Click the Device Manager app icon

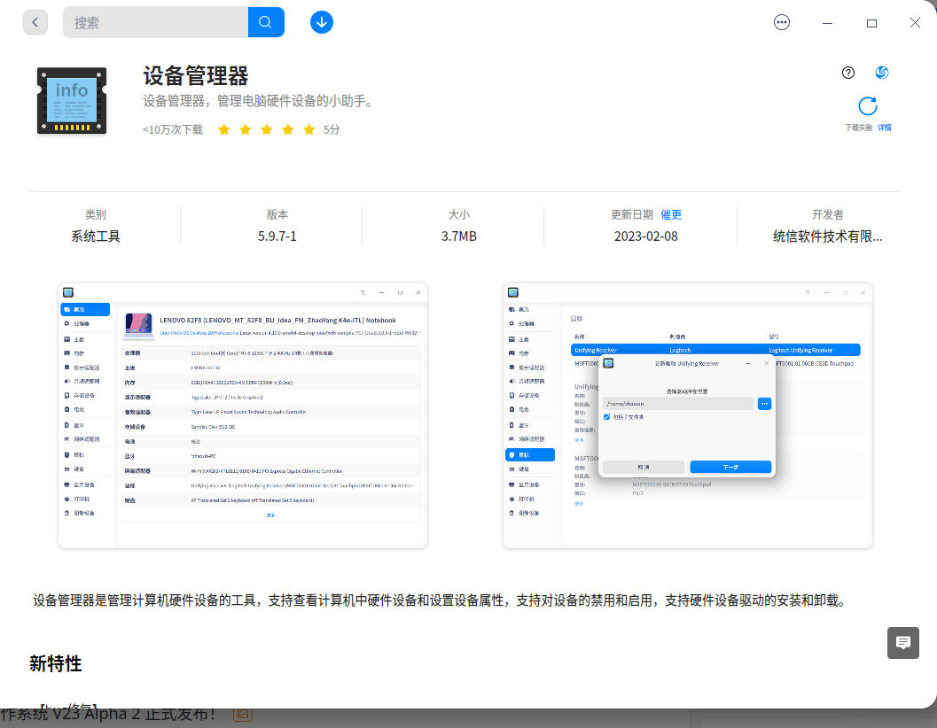71,100
